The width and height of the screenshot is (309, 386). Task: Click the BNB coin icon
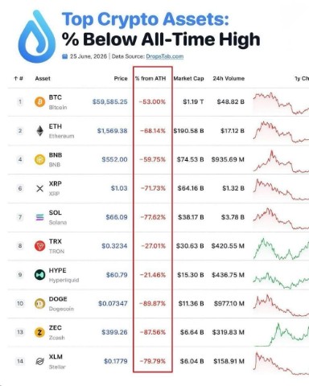(x=39, y=160)
